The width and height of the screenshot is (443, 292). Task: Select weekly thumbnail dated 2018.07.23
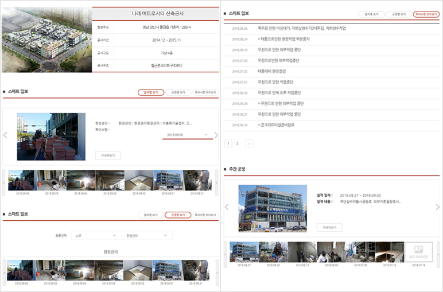(390, 252)
